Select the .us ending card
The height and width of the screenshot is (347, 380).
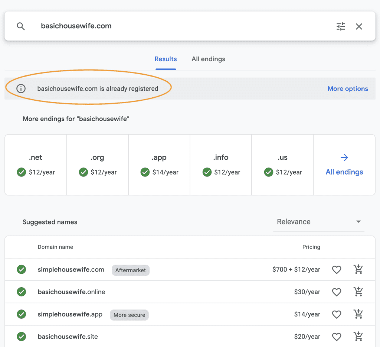click(x=282, y=165)
